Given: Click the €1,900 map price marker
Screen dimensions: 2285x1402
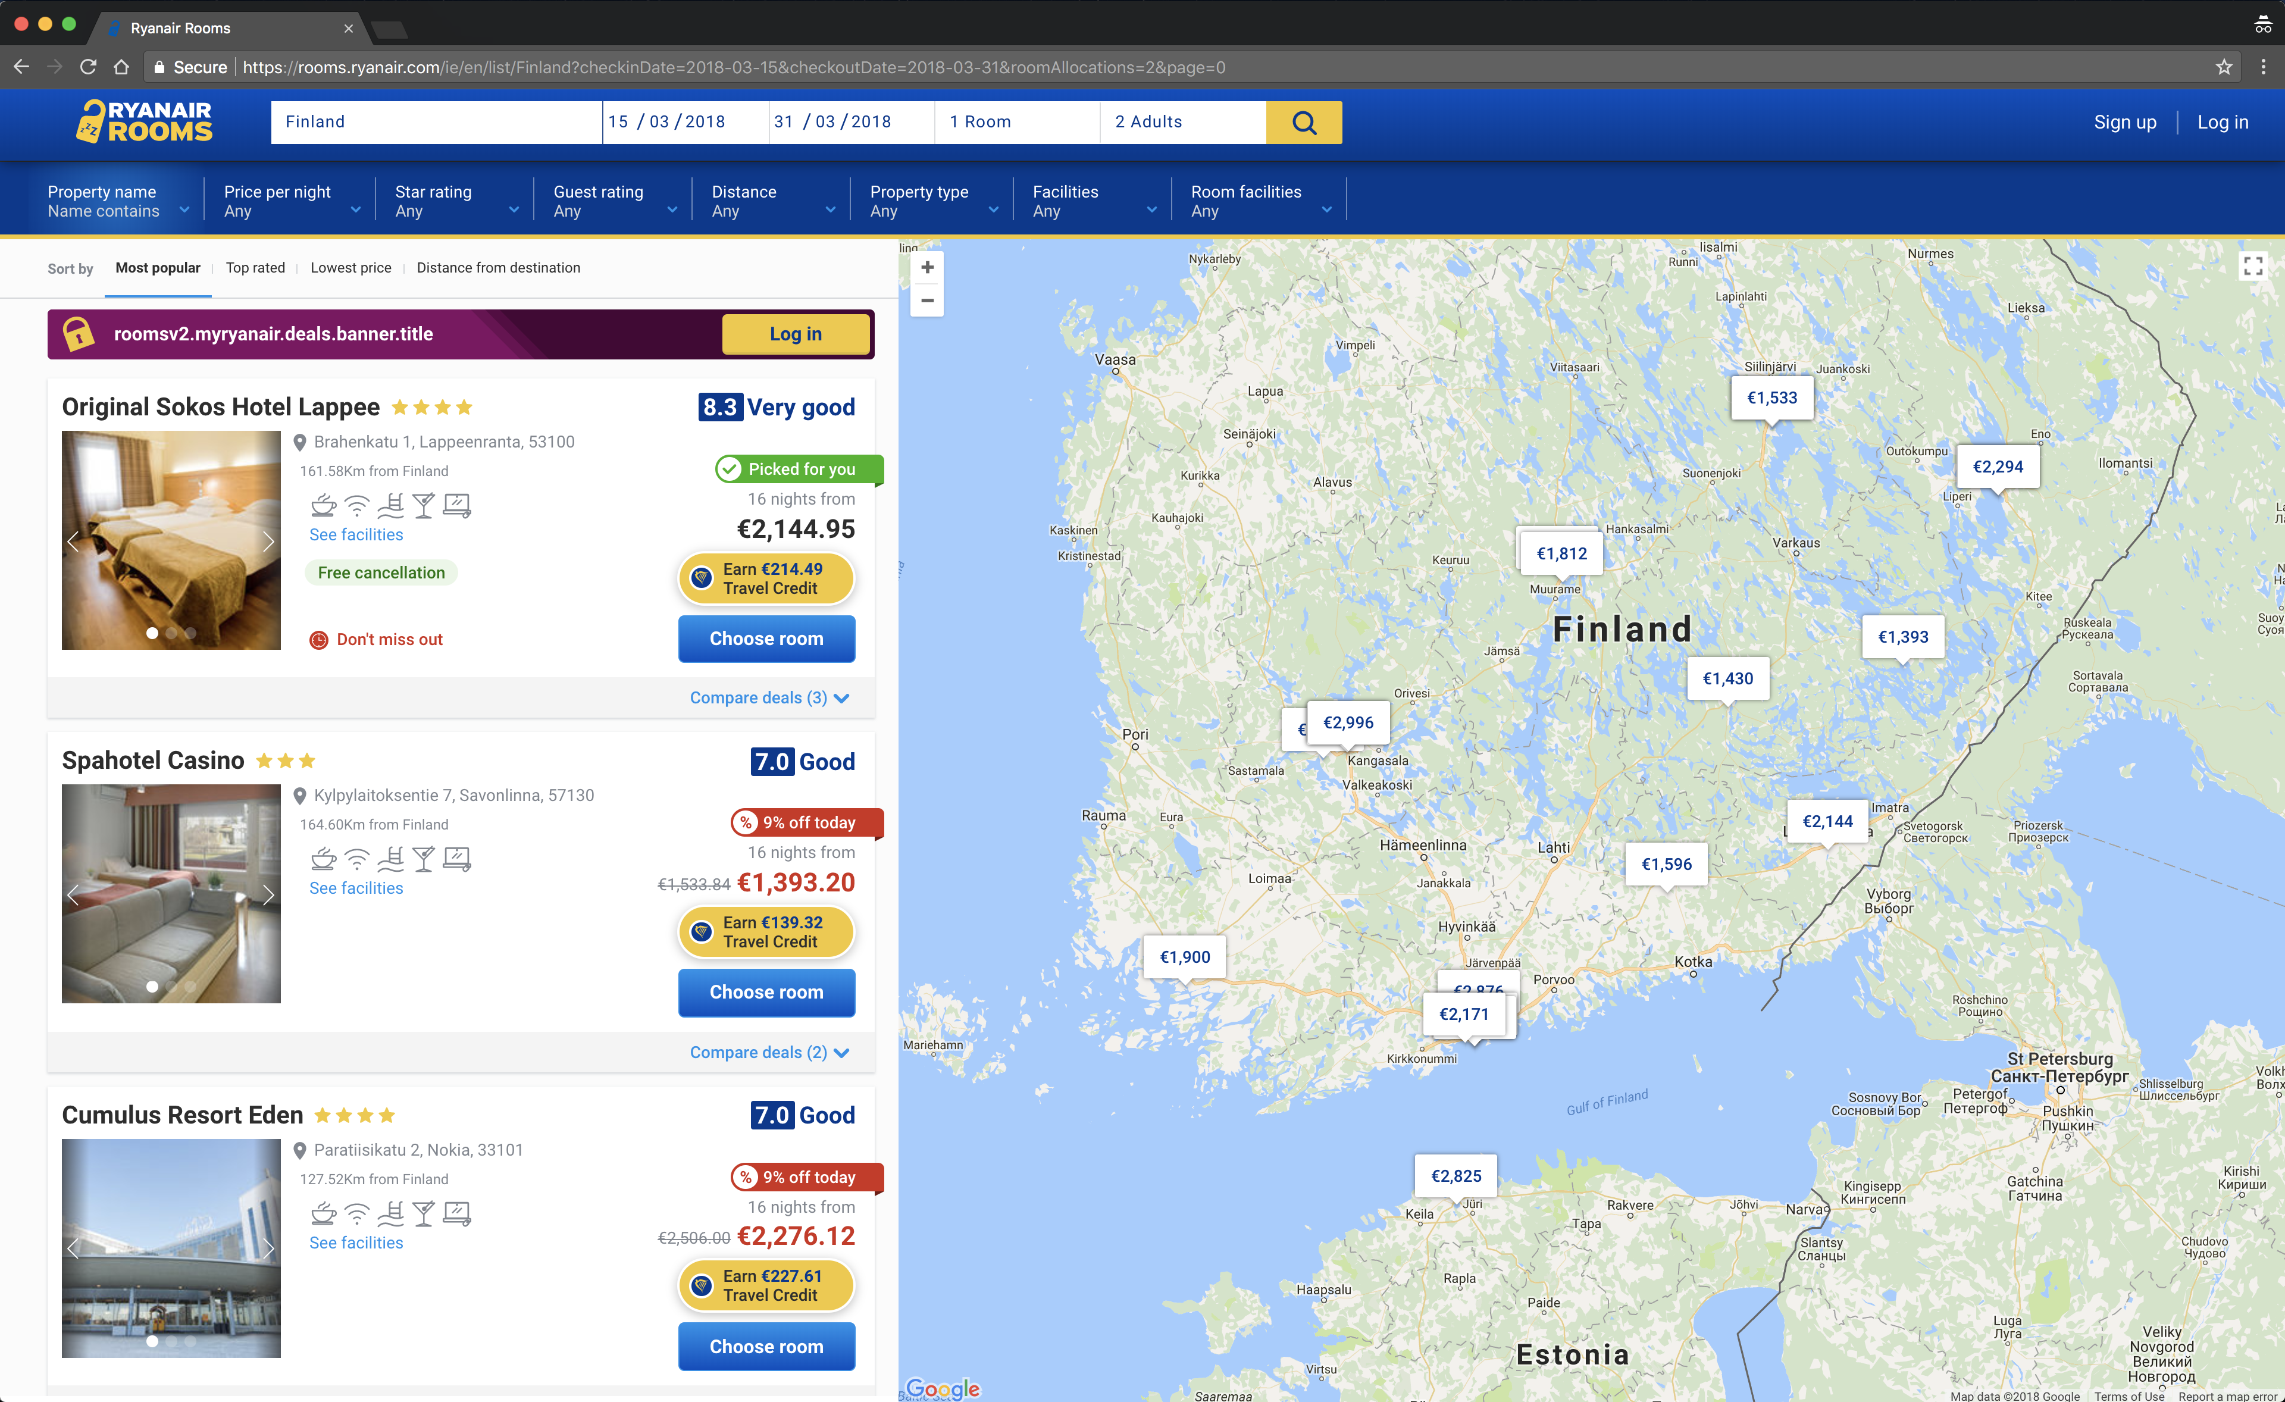Looking at the screenshot, I should tap(1184, 957).
